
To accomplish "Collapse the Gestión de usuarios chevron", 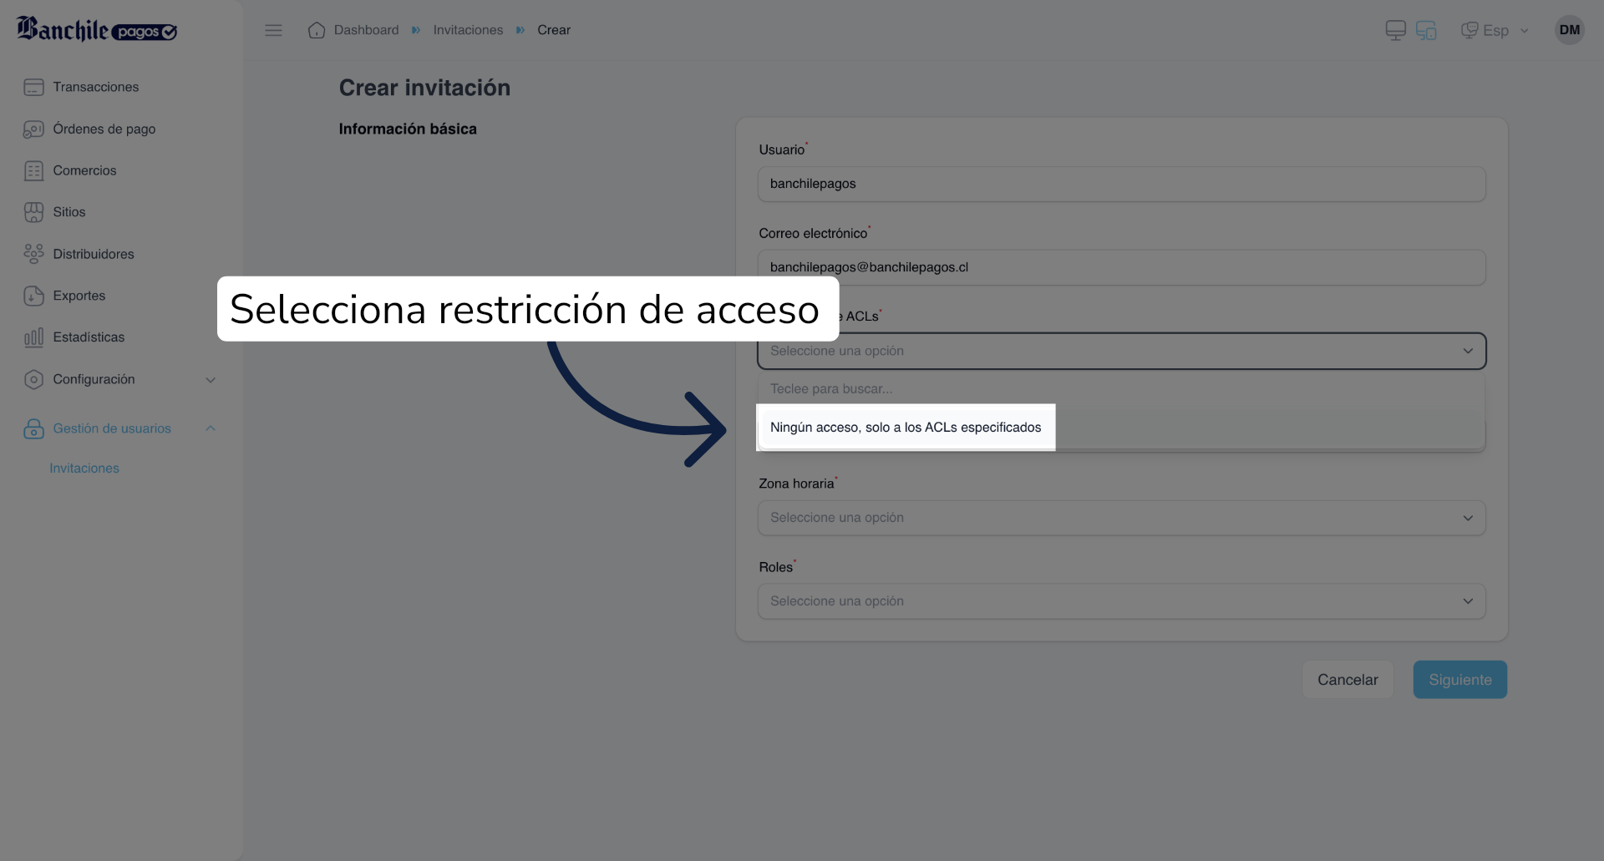I will (211, 428).
